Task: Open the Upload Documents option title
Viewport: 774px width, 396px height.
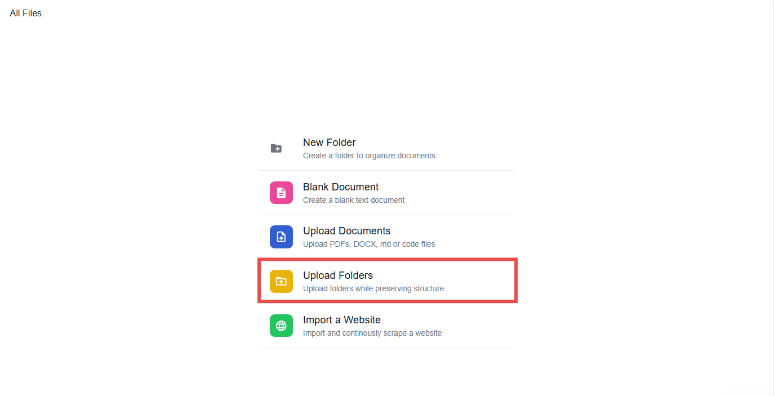Action: coord(346,231)
